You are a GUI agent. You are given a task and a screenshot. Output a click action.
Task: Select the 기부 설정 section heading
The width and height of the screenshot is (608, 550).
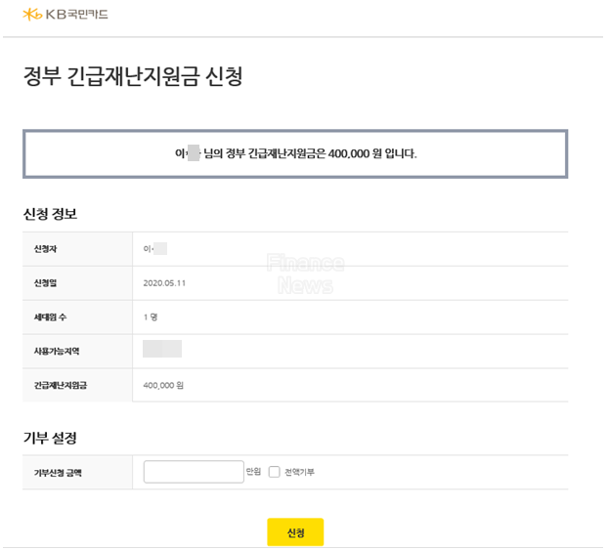point(50,438)
